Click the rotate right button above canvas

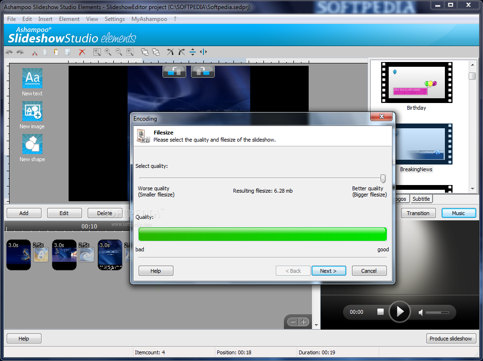[x=203, y=72]
